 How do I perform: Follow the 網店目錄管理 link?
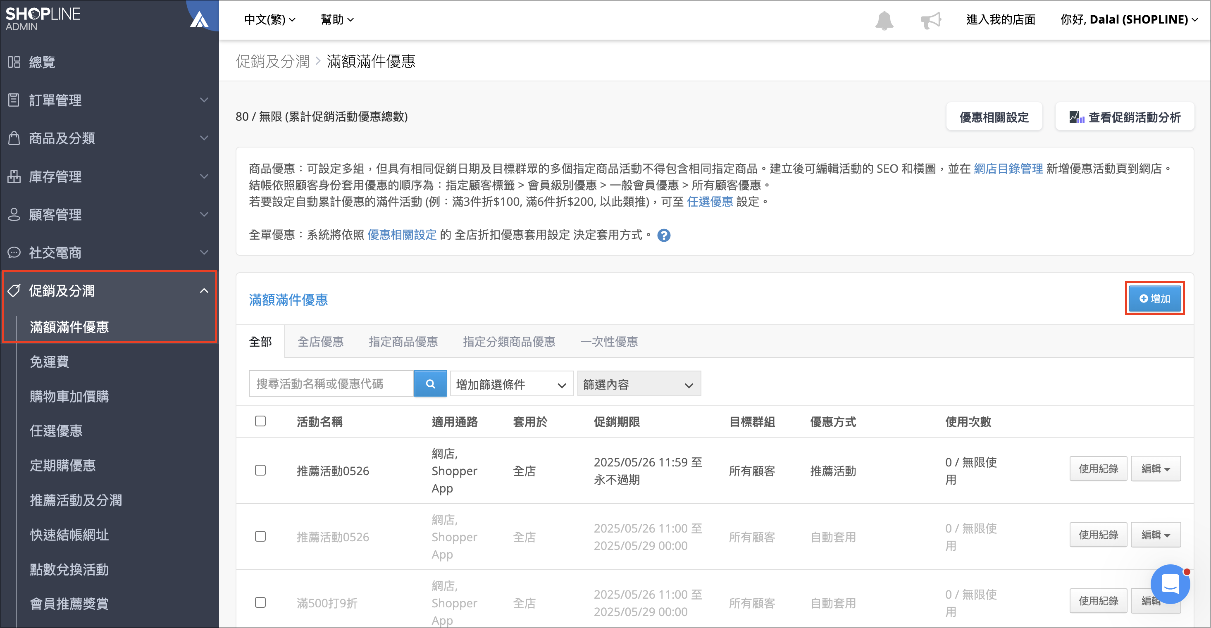pyautogui.click(x=1008, y=169)
